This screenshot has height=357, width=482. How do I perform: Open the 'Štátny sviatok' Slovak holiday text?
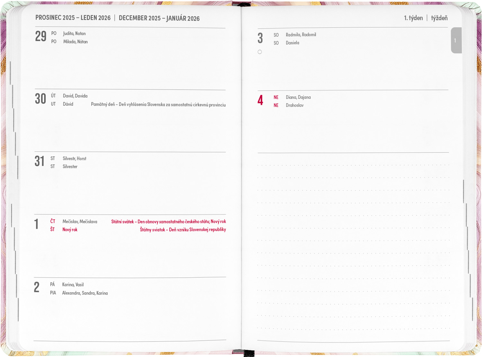(183, 230)
